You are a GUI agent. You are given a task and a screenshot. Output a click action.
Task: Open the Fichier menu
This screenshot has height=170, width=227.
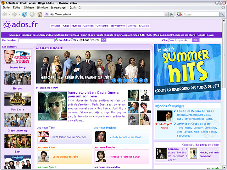(6, 7)
